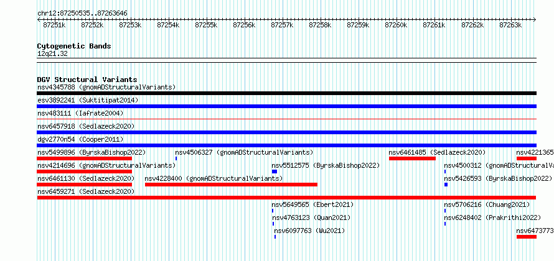Click the 87260k ruler tick label
This screenshot has width=554, height=261.
[x=396, y=25]
